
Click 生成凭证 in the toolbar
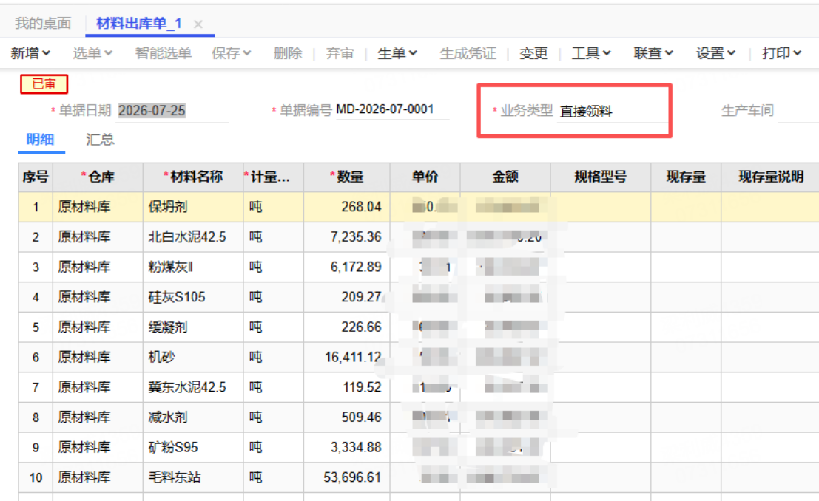tap(468, 53)
